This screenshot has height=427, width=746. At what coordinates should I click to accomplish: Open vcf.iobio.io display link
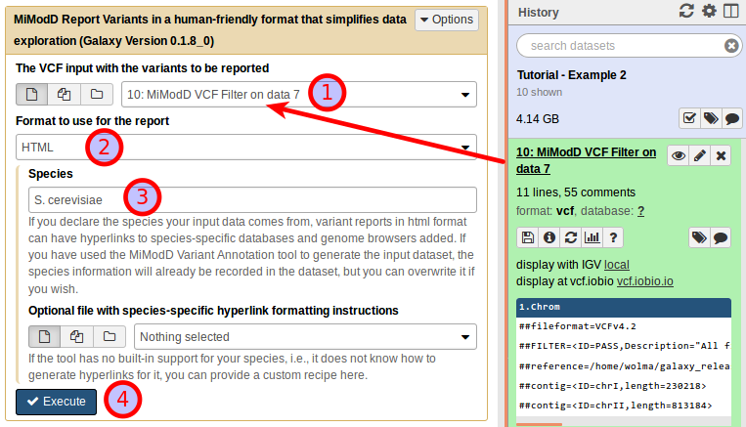[644, 281]
